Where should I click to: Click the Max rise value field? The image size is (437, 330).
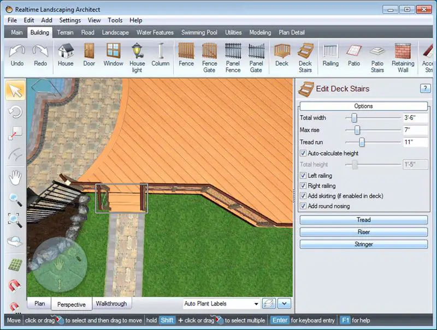pos(415,130)
